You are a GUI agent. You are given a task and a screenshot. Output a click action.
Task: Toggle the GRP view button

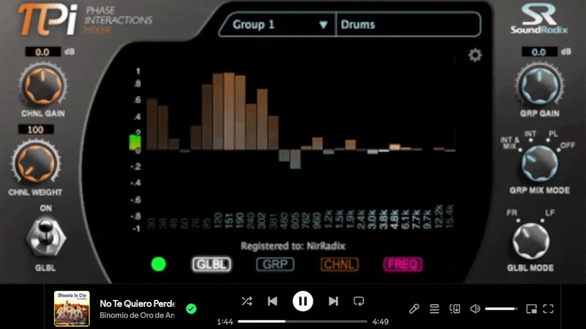[275, 264]
